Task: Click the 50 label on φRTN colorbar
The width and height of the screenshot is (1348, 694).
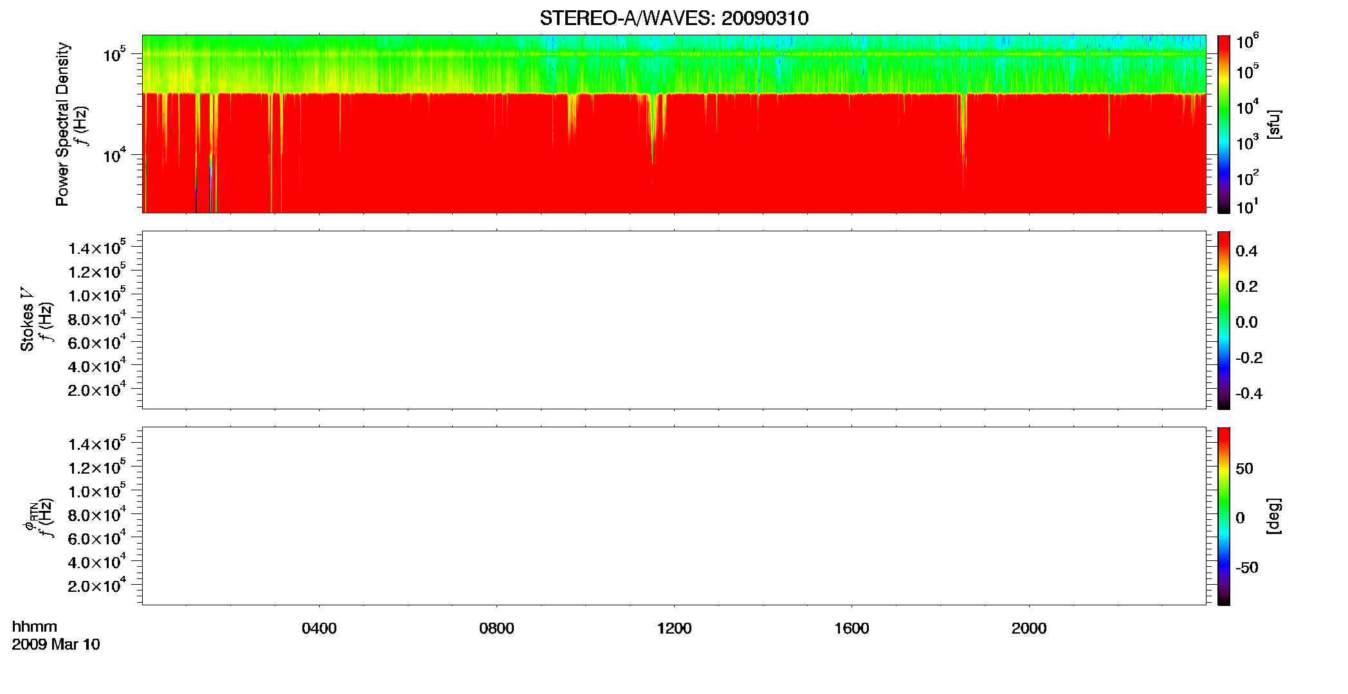Action: pyautogui.click(x=1244, y=468)
